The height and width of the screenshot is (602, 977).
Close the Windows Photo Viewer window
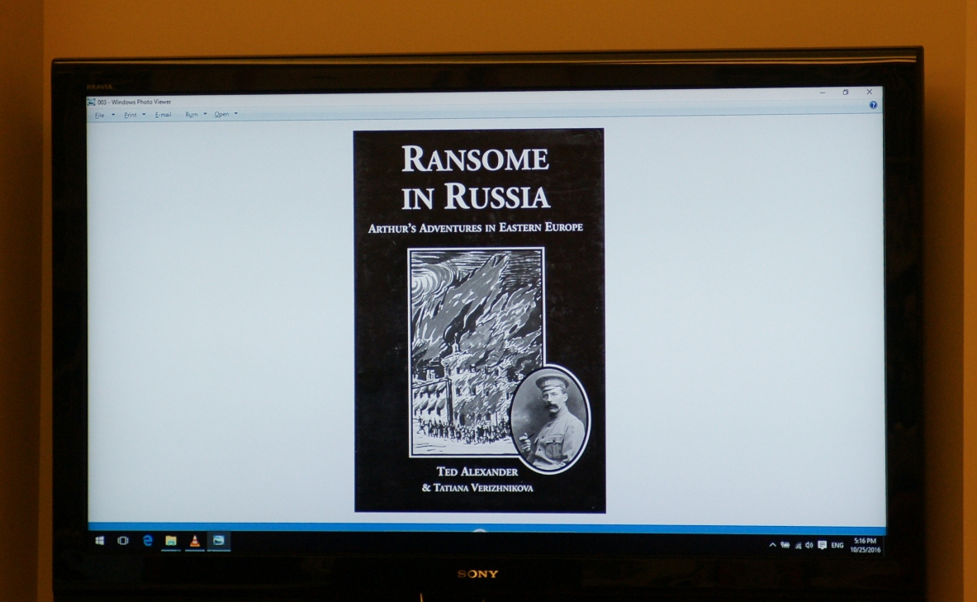click(x=869, y=92)
